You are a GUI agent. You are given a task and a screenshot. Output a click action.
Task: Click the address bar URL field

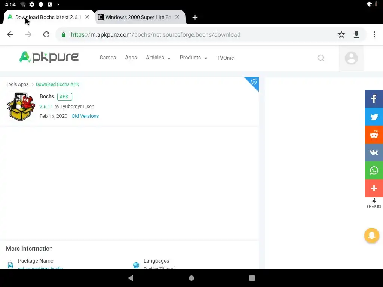[x=156, y=35]
